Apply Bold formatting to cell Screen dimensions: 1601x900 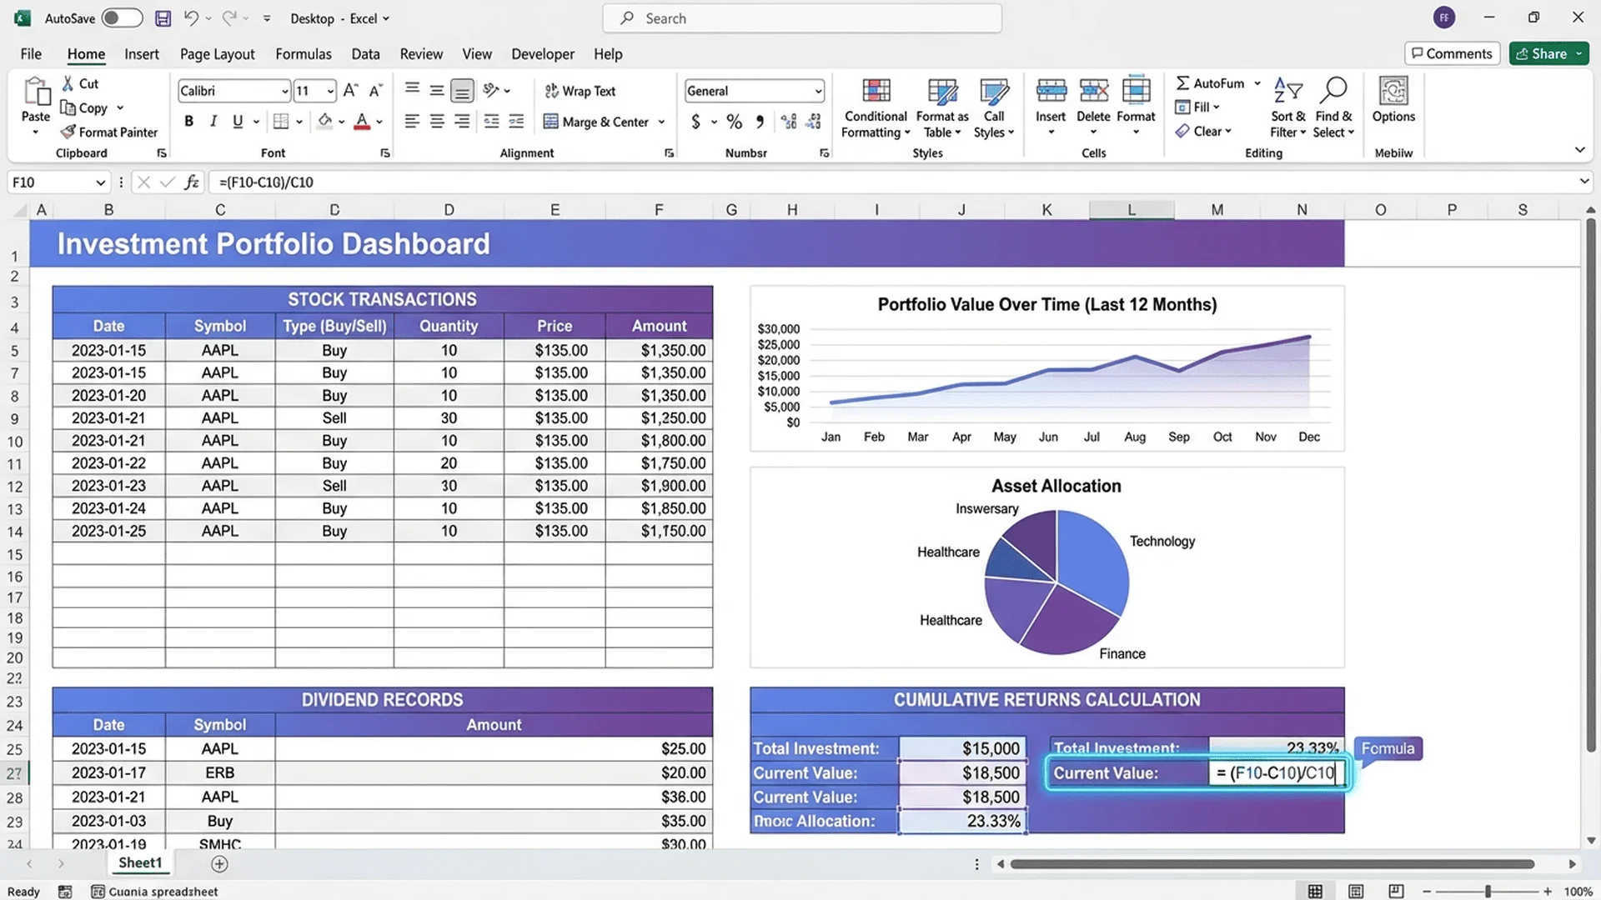189,122
